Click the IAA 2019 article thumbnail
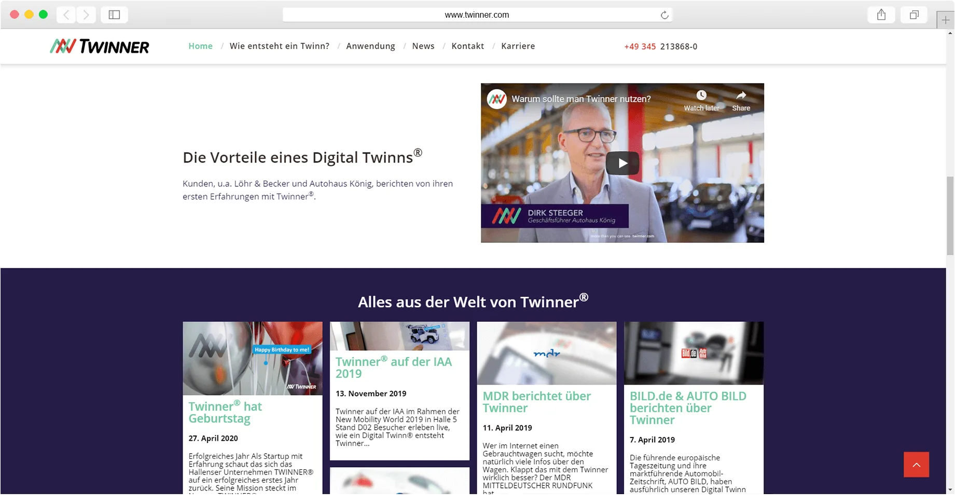955x504 pixels. tap(400, 336)
